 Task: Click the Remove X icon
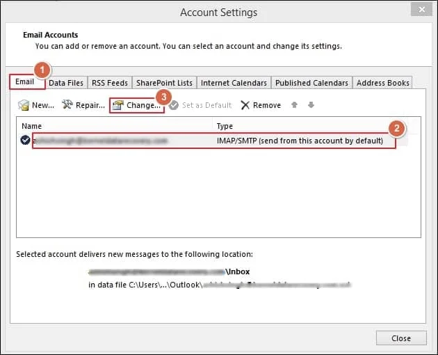tap(245, 105)
